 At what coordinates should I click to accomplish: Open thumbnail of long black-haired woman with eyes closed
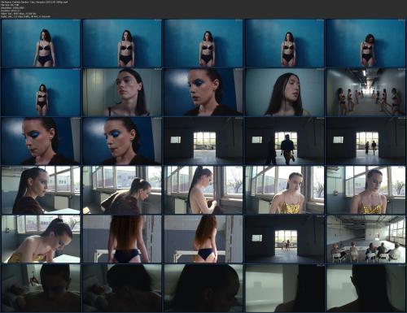(285, 92)
